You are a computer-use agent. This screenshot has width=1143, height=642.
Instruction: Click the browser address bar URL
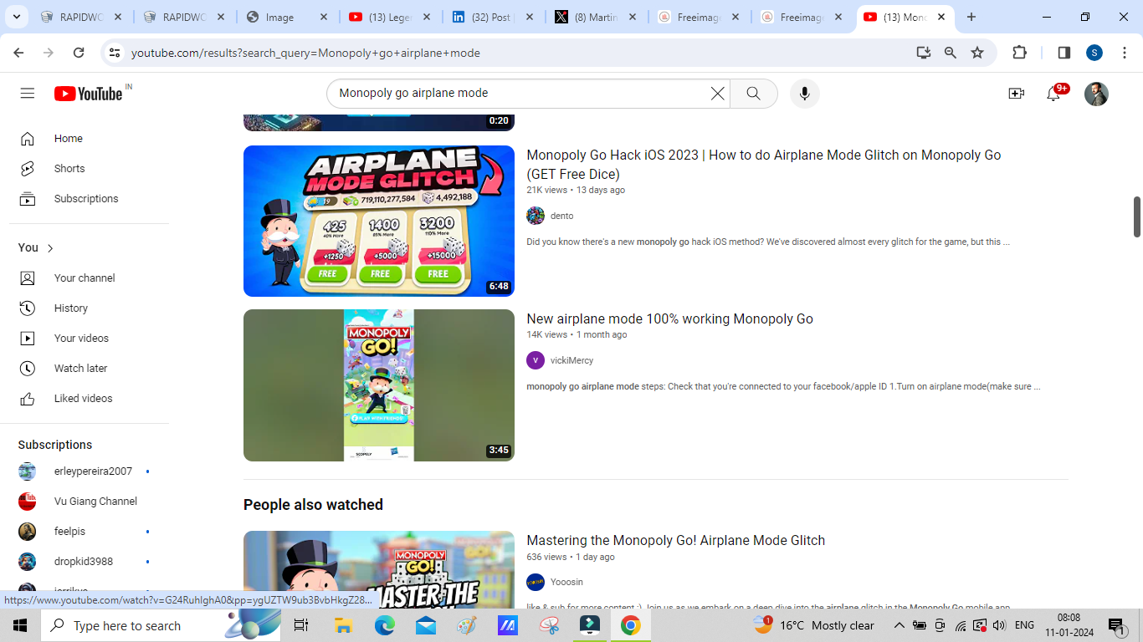tap(305, 53)
